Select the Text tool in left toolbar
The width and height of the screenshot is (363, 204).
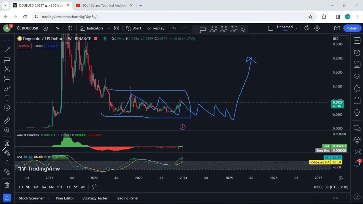pyautogui.click(x=7, y=98)
